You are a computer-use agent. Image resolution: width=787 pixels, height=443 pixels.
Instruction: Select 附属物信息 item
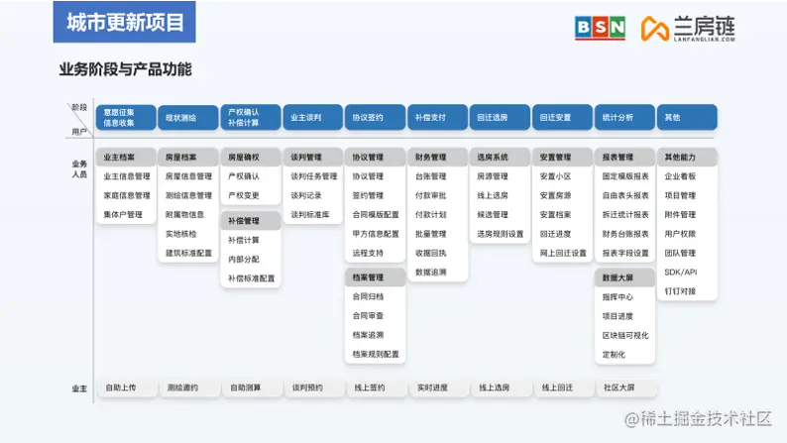(x=184, y=215)
